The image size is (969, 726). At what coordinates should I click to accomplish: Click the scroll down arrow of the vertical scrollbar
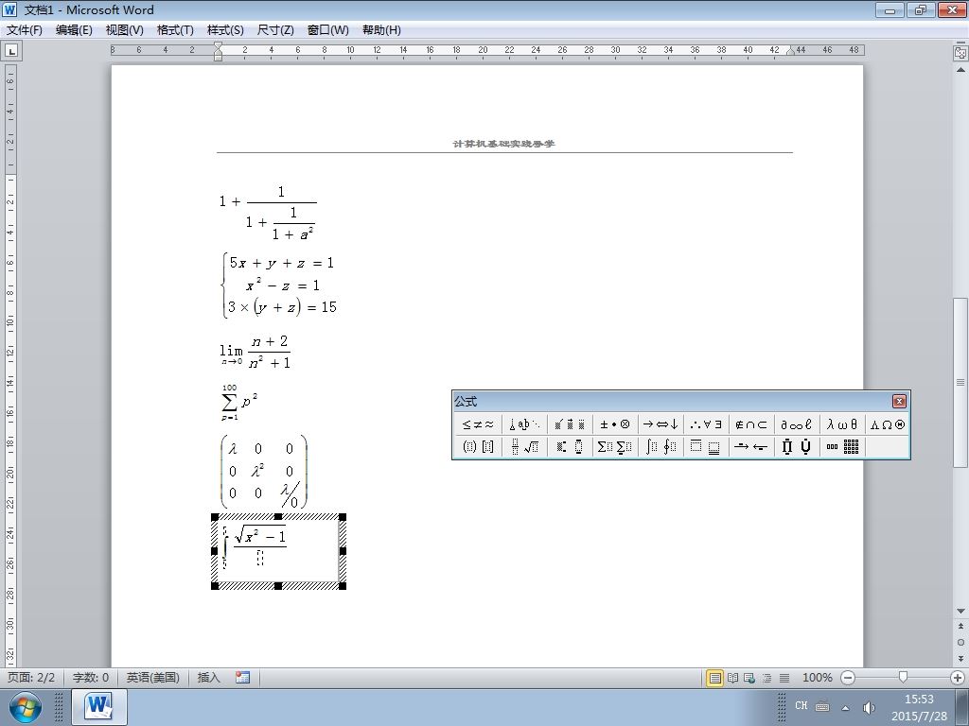point(960,612)
